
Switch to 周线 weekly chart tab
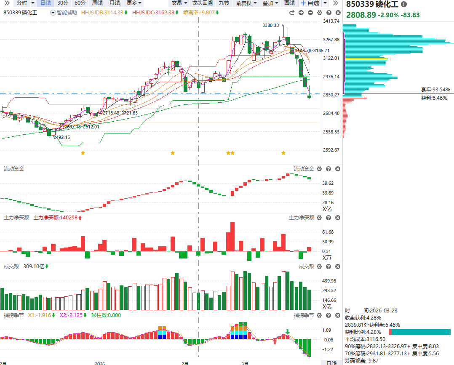pyautogui.click(x=97, y=3)
